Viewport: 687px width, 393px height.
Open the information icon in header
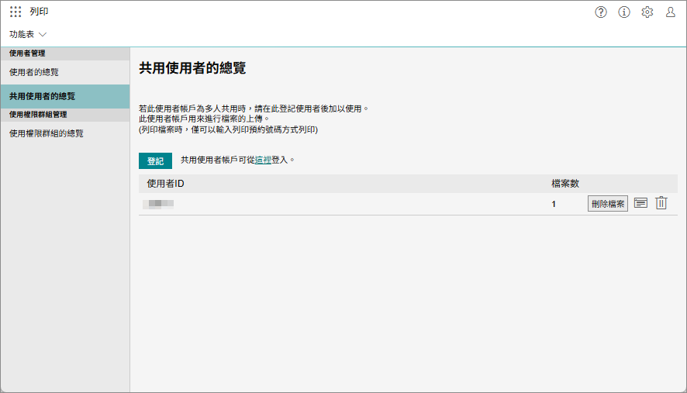point(623,12)
